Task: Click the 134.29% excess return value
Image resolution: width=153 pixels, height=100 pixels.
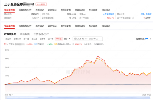Action: pyautogui.click(x=78, y=44)
